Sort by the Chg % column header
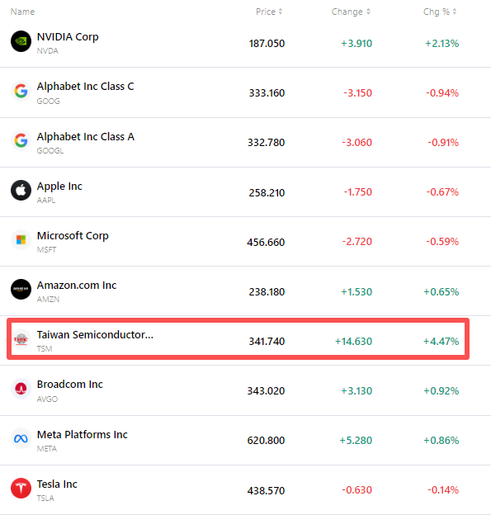Image resolution: width=491 pixels, height=515 pixels. (440, 12)
